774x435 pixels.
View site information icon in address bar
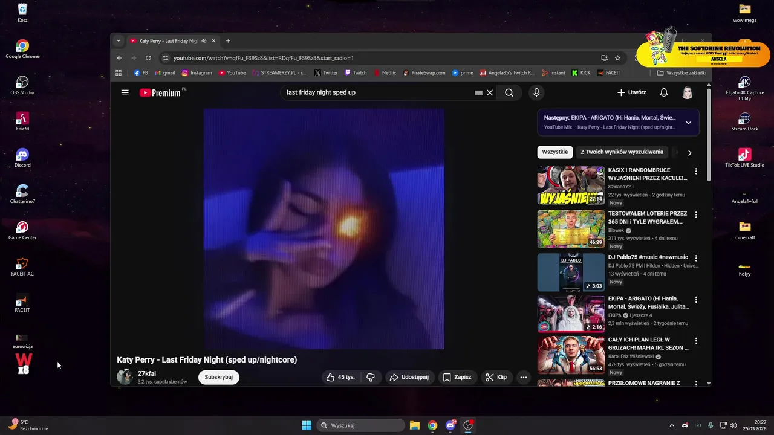(166, 58)
